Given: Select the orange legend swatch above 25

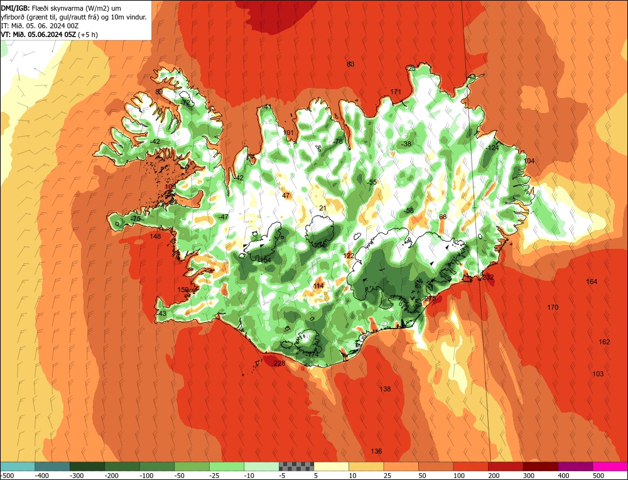Looking at the screenshot, I should [x=401, y=466].
